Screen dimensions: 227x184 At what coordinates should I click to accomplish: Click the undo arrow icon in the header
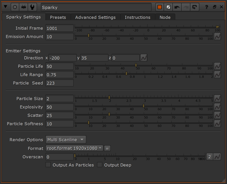tap(177, 7)
